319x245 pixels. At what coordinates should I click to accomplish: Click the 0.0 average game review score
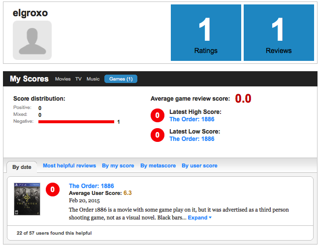(x=243, y=99)
